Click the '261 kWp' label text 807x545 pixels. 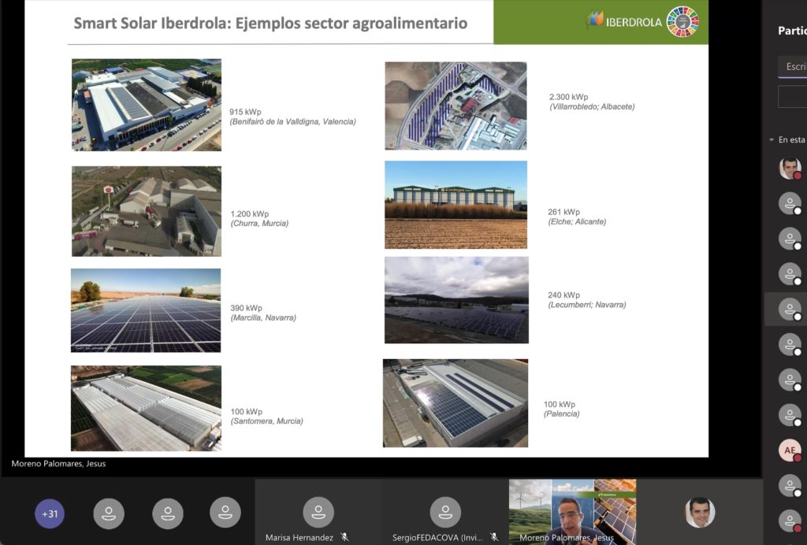(x=563, y=211)
